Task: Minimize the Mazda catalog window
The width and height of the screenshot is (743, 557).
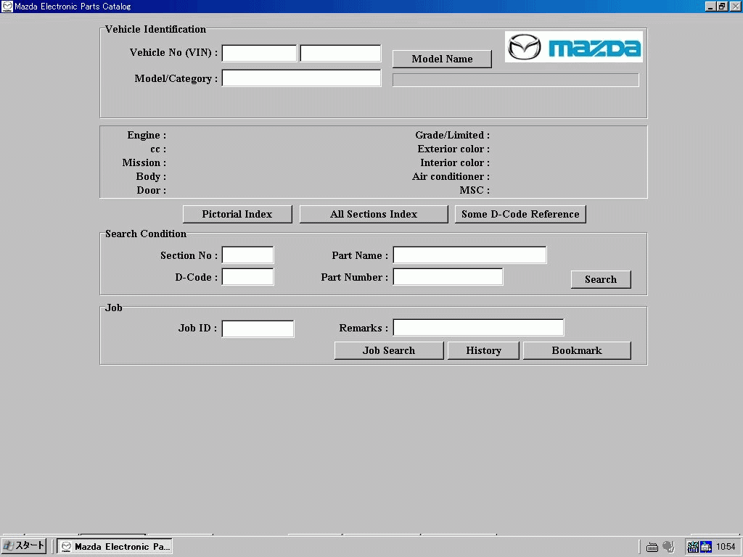Action: (710, 6)
